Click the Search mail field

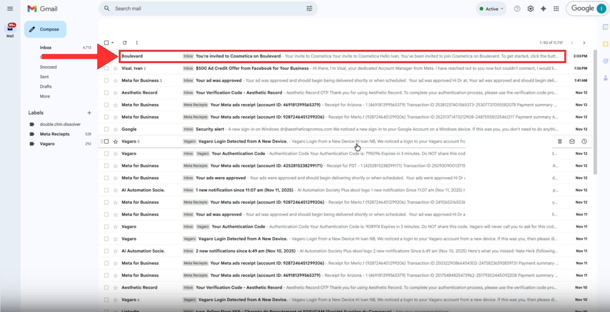(x=208, y=8)
